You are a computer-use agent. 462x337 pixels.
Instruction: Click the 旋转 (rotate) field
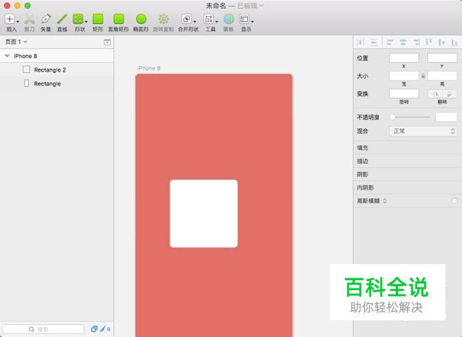click(404, 94)
